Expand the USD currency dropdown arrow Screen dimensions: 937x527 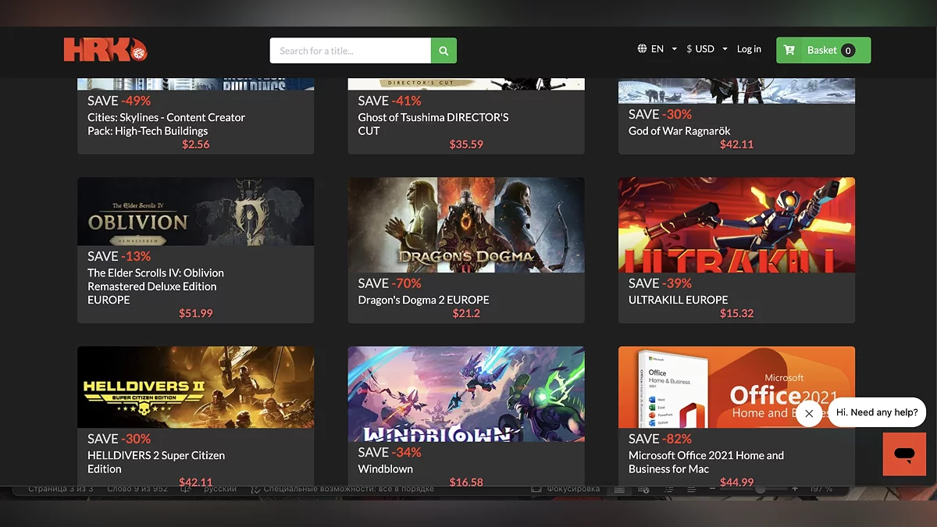coord(725,49)
